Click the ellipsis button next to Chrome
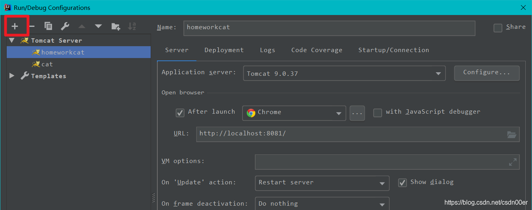 pyautogui.click(x=357, y=113)
